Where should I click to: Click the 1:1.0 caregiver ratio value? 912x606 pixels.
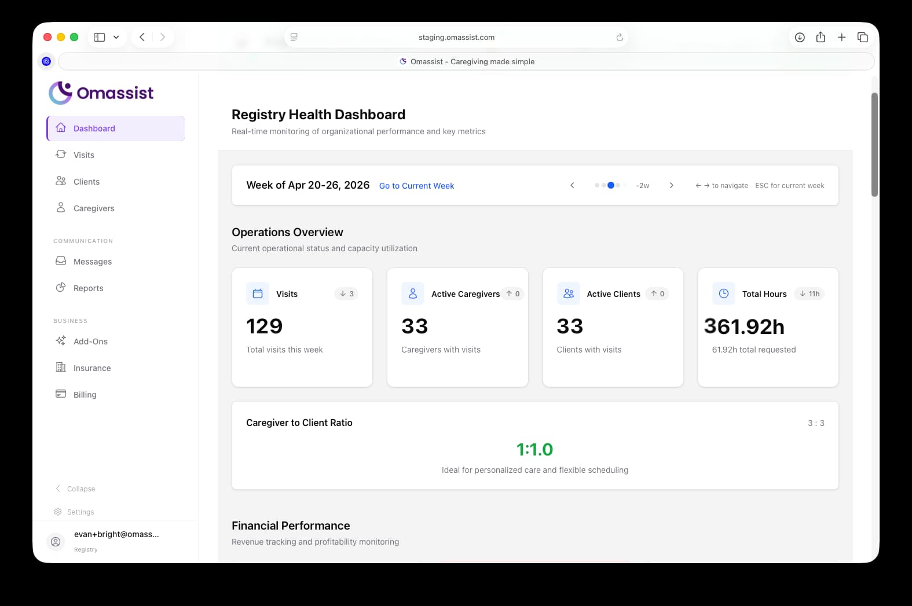(534, 449)
